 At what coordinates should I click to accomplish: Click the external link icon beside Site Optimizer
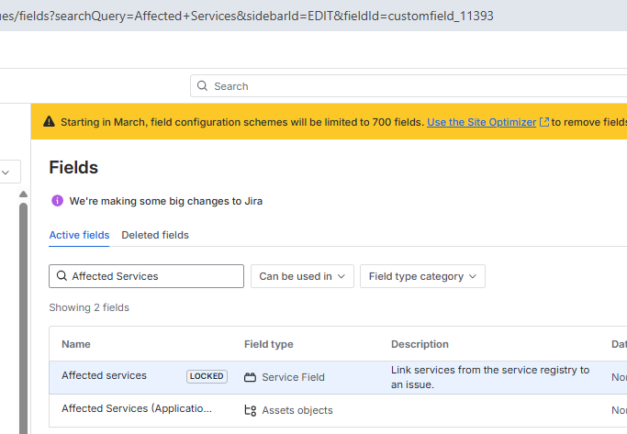tap(544, 122)
